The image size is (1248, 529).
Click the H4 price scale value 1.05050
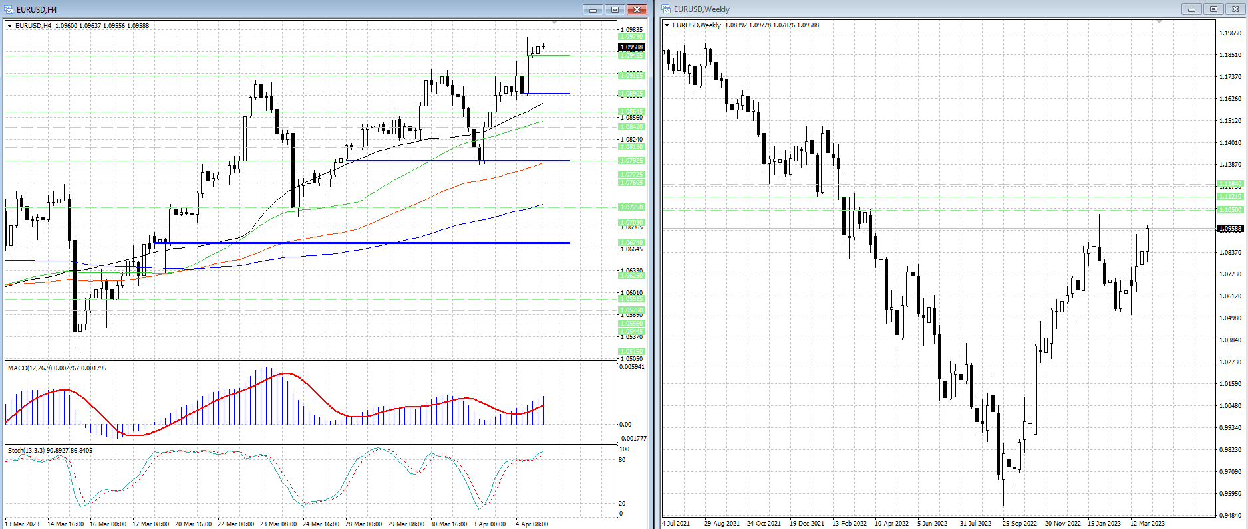(x=631, y=359)
